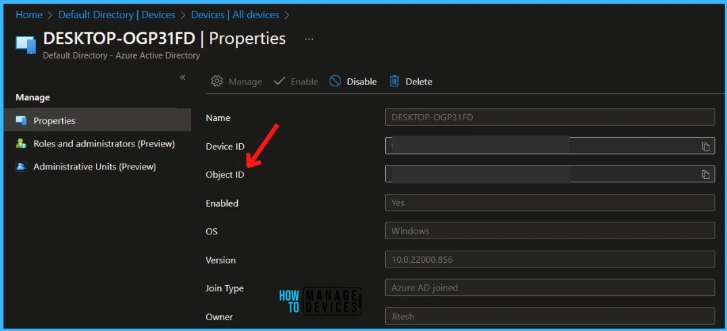
Task: Open Administrative Units (Preview)
Action: 95,166
